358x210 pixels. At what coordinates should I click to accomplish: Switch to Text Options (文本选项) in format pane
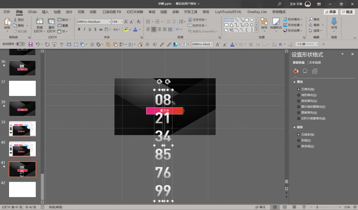click(315, 63)
